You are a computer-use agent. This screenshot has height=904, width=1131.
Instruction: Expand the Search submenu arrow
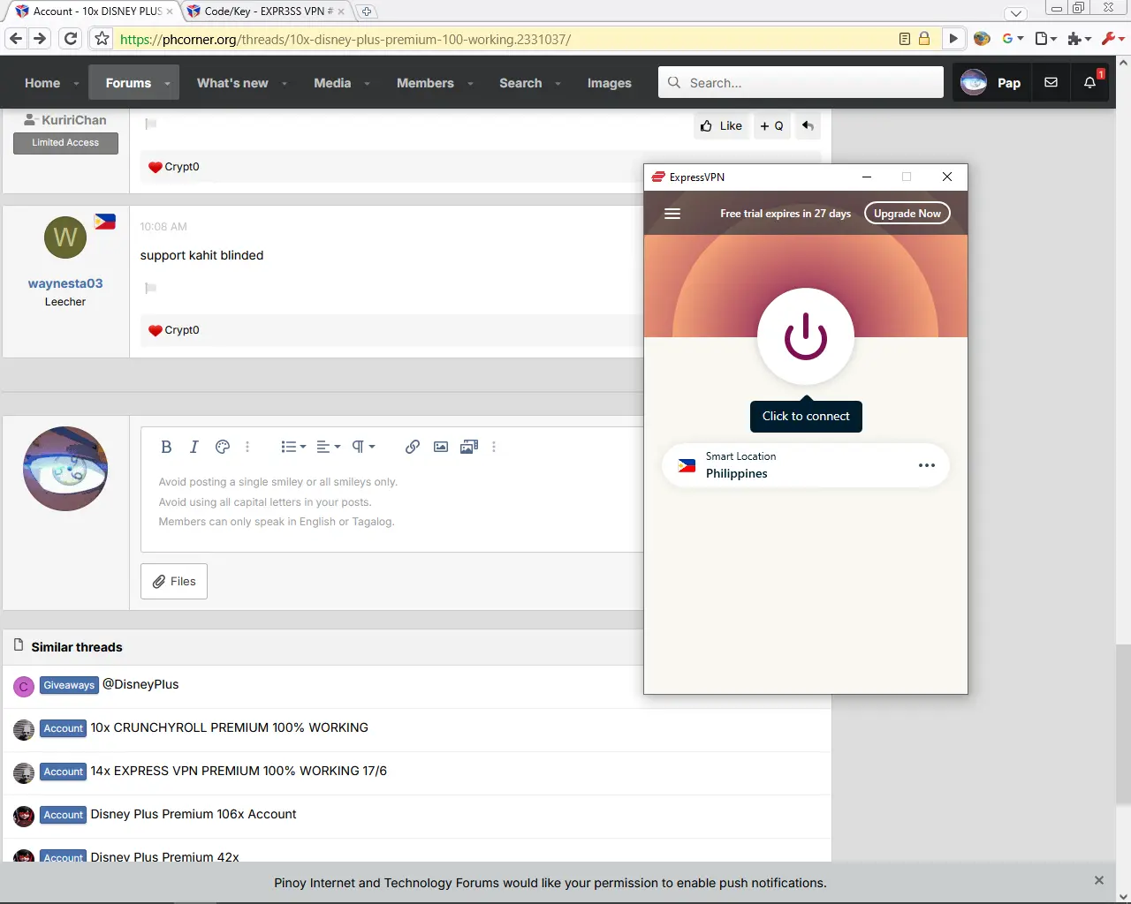pyautogui.click(x=558, y=84)
